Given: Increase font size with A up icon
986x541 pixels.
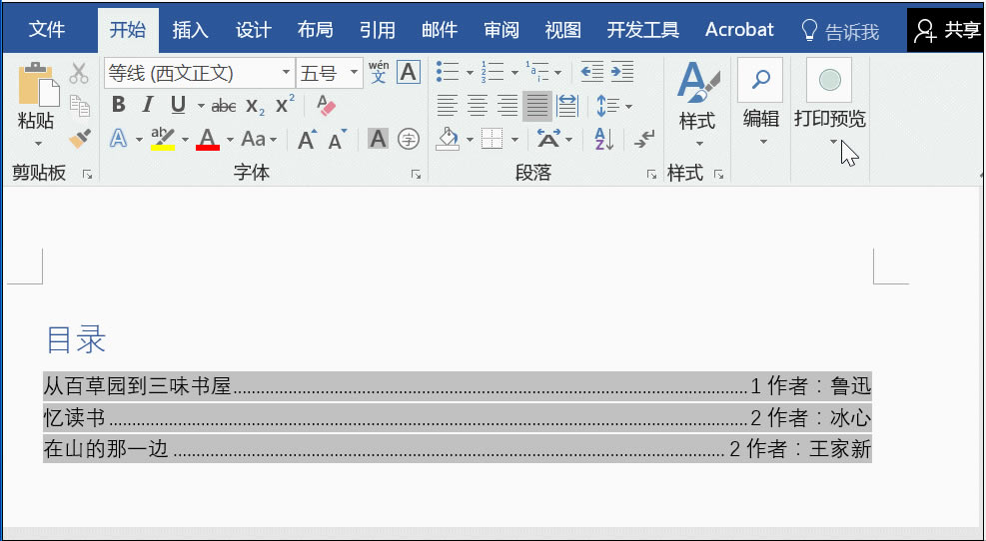Looking at the screenshot, I should [x=307, y=139].
